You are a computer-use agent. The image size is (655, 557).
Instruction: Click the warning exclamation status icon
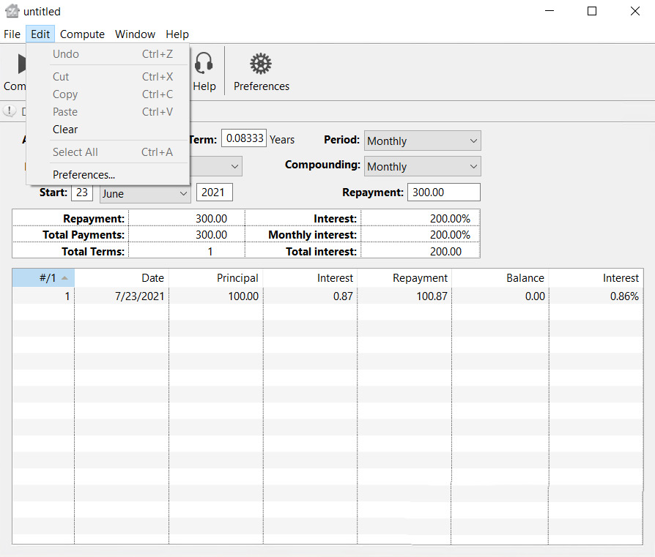[x=9, y=111]
